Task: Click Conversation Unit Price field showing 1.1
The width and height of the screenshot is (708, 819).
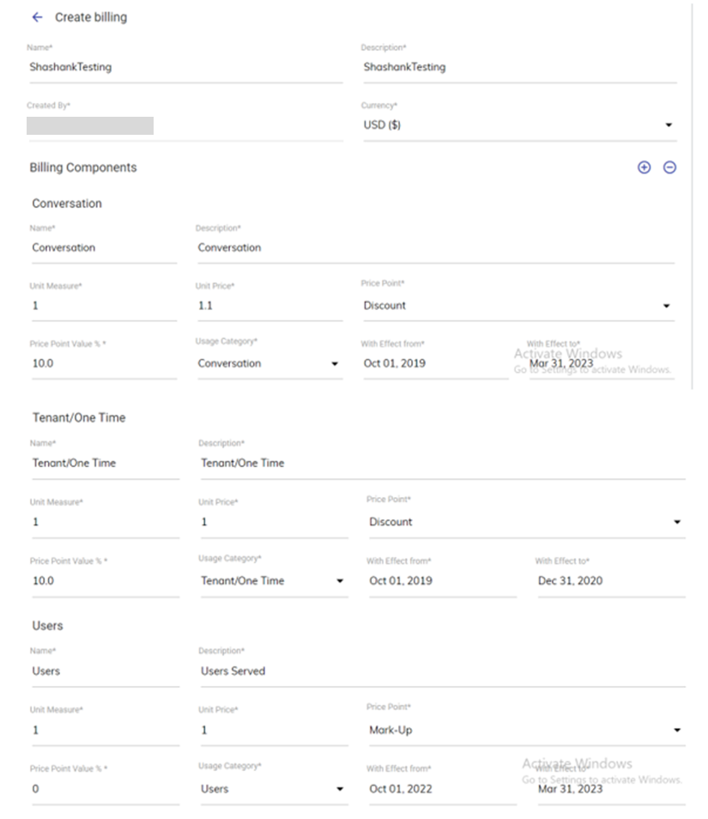Action: (268, 306)
